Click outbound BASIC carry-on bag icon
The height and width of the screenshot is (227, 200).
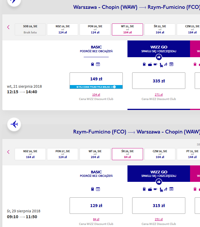(93, 64)
